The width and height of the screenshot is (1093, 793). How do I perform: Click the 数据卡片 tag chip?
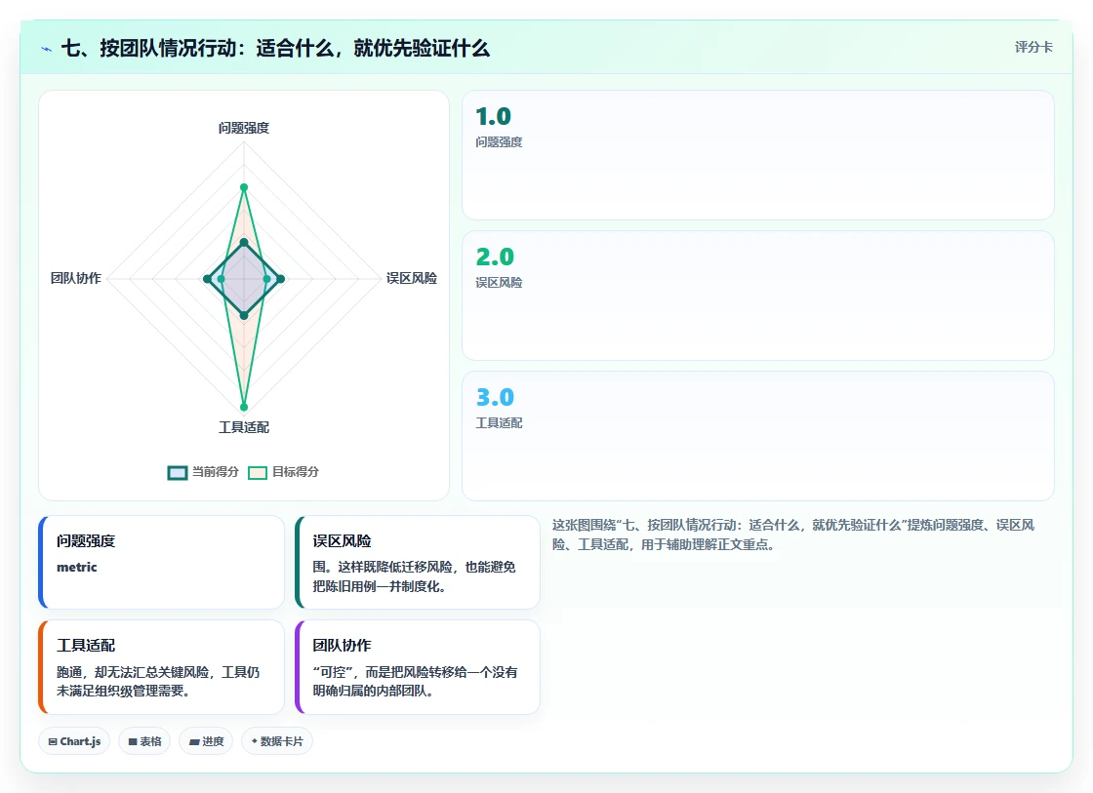[277, 741]
